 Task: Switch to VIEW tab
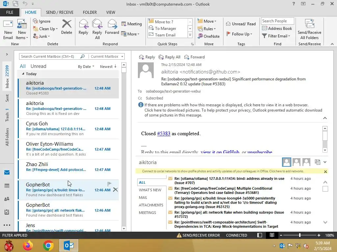point(111,12)
